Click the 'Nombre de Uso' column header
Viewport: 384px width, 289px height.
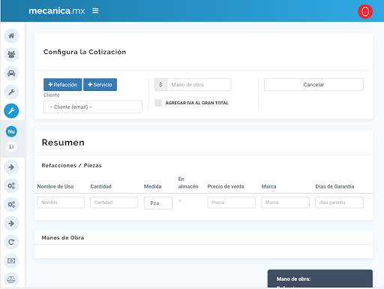[55, 186]
